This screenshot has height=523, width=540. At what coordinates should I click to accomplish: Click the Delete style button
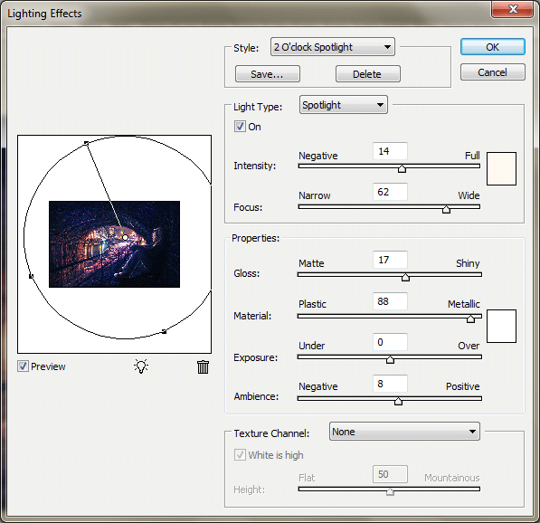point(368,73)
